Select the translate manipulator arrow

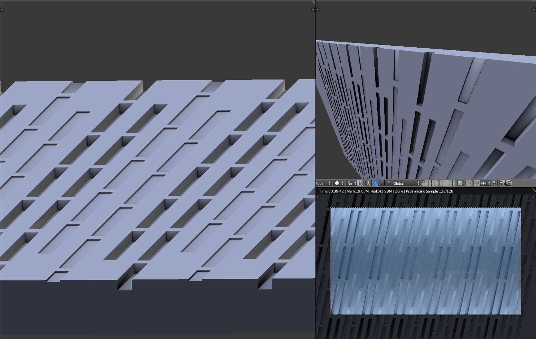tap(375, 183)
